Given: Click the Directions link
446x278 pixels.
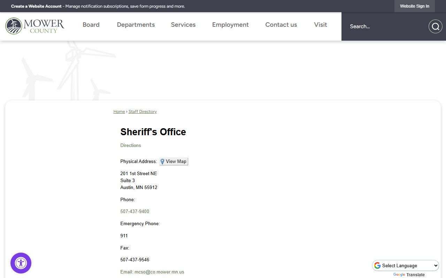Looking at the screenshot, I should click(131, 145).
